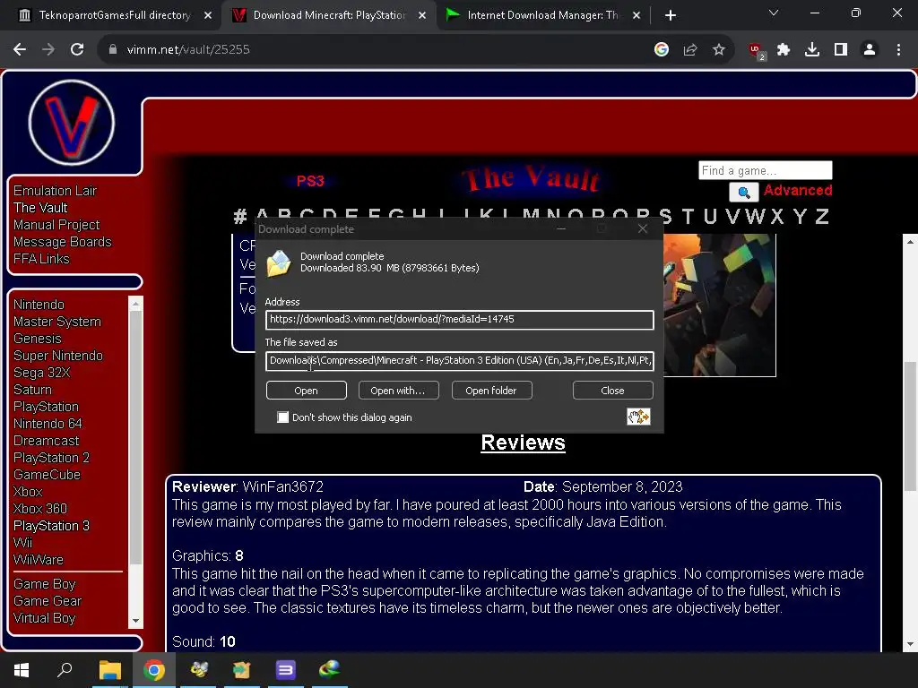Screen dimensions: 918x688
Task: Click the Google icon in the address bar
Action: coord(662,50)
